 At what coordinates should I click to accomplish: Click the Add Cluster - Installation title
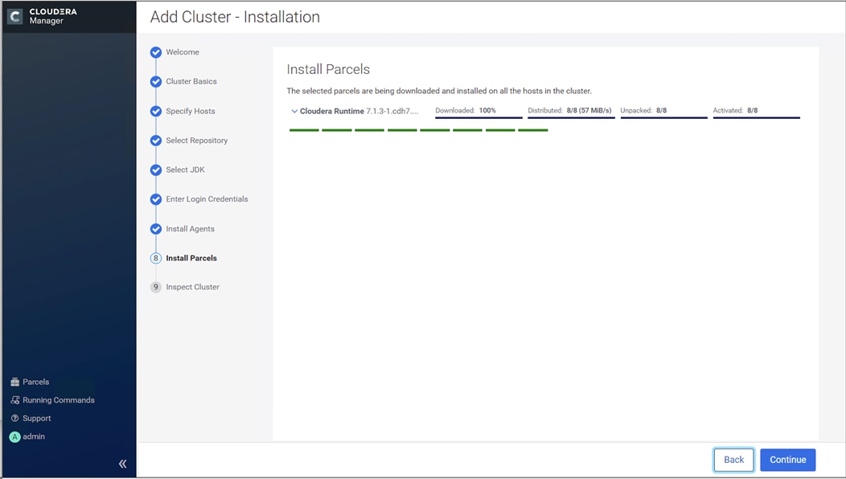(235, 17)
